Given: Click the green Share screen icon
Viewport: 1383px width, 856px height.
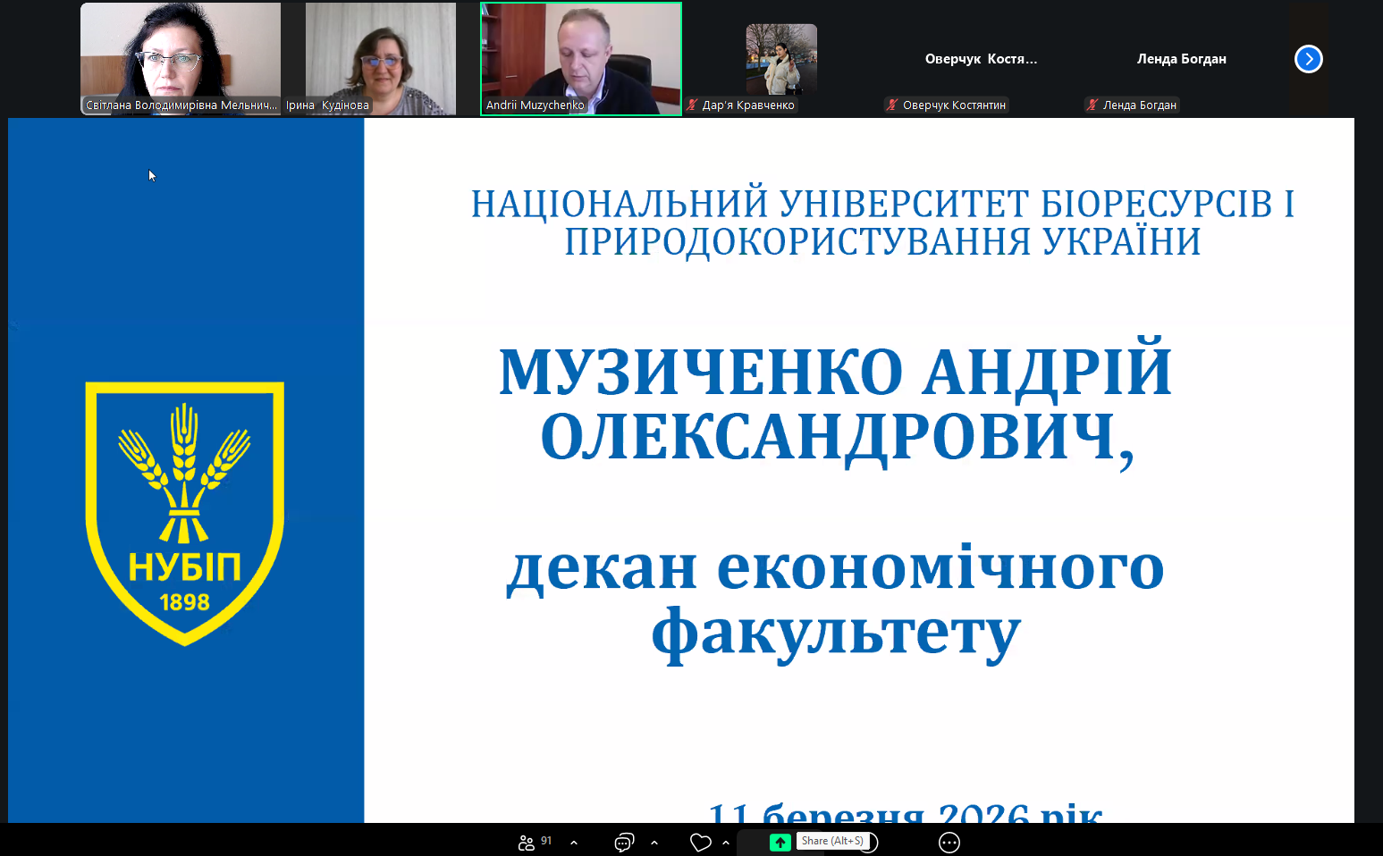Looking at the screenshot, I should (780, 843).
